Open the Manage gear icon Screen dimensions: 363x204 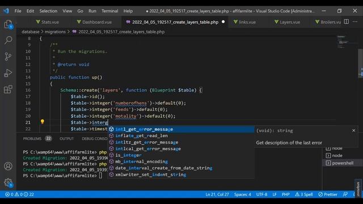(8, 182)
